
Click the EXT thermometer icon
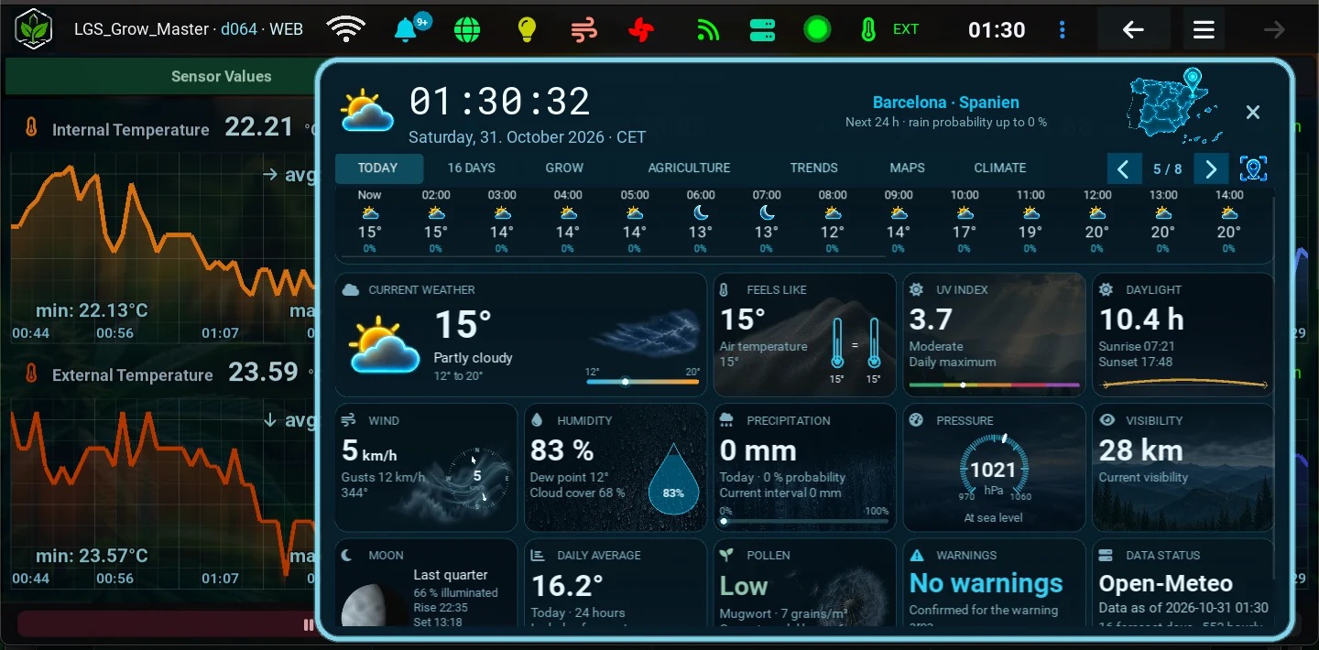click(868, 29)
